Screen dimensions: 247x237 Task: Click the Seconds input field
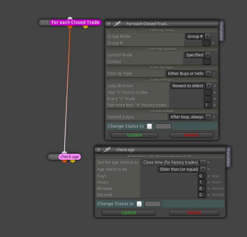tap(202, 195)
